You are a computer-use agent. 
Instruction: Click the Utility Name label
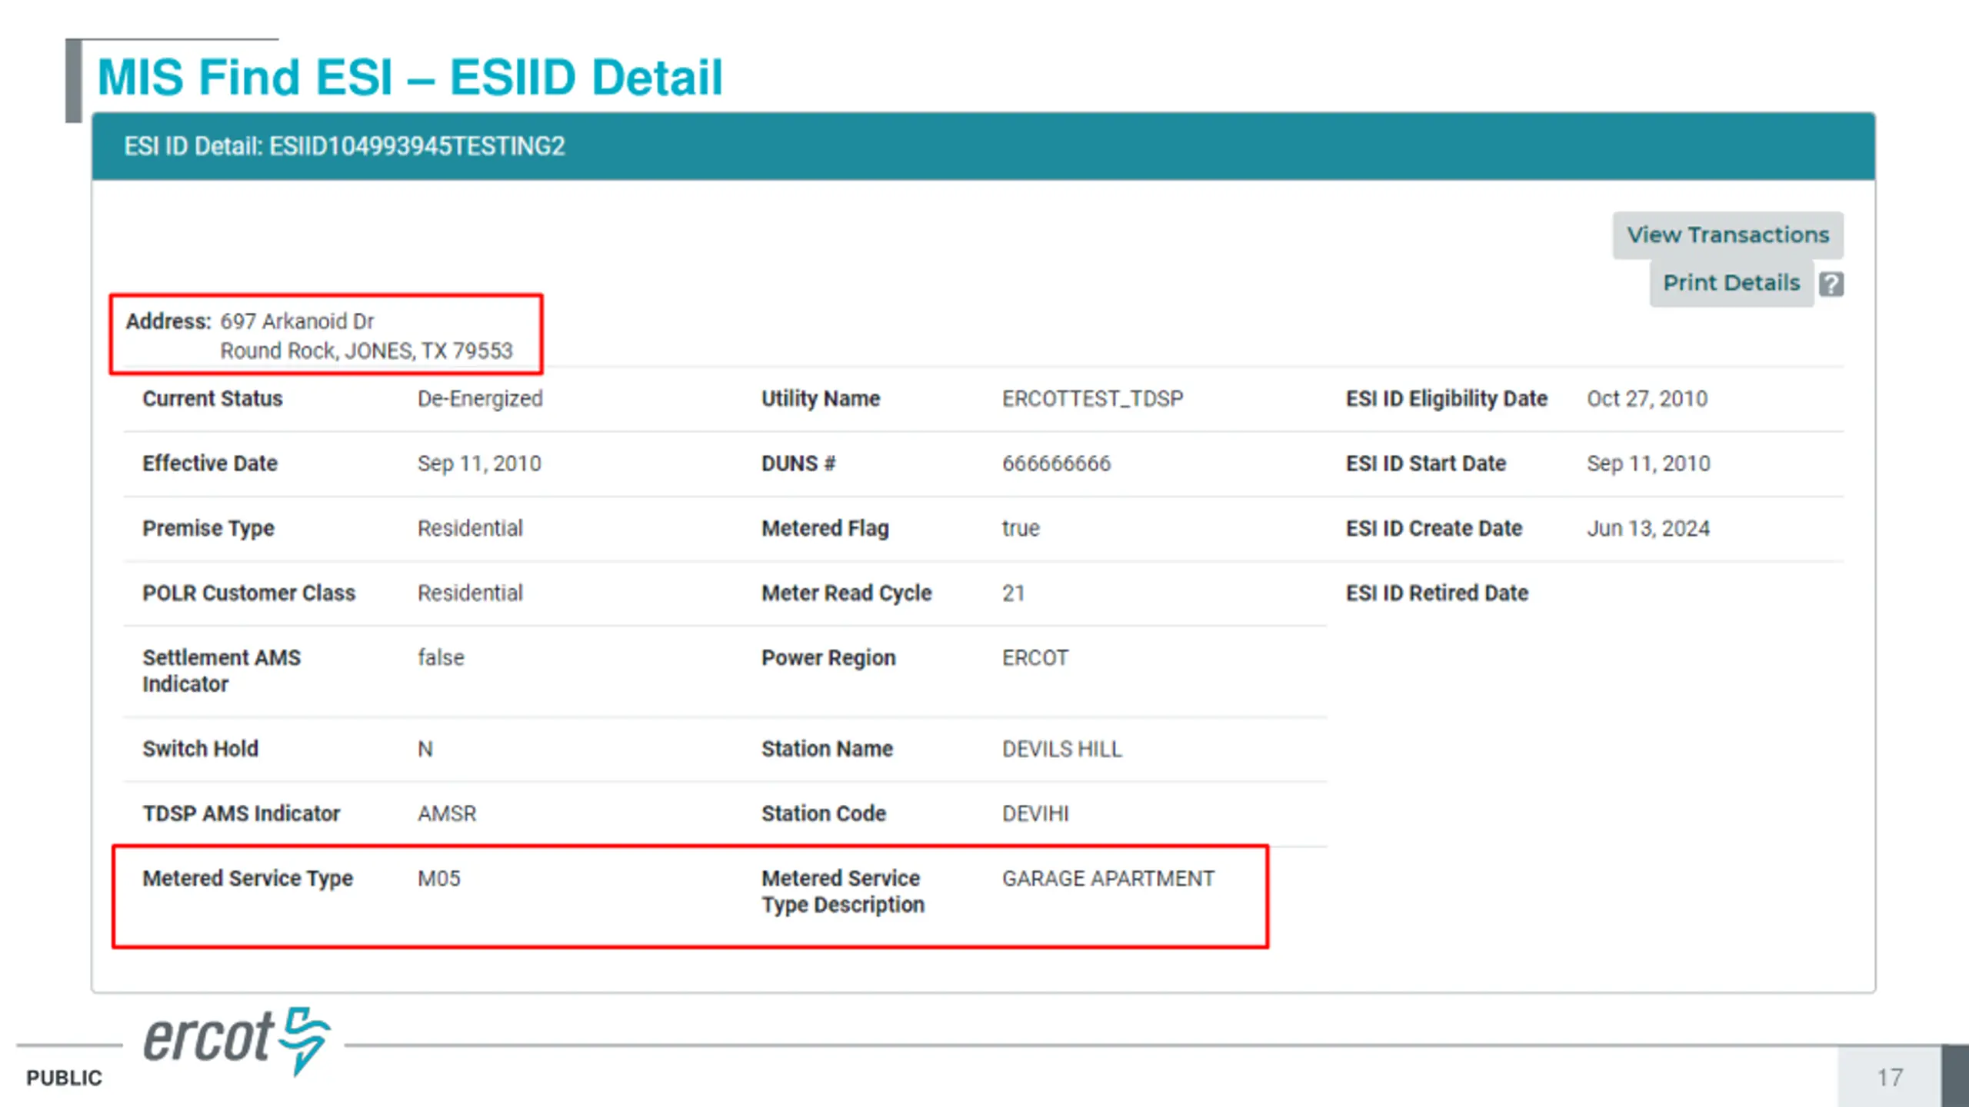coord(821,399)
